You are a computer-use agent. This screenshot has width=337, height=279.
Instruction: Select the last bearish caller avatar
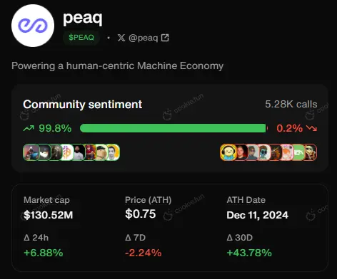coord(311,152)
